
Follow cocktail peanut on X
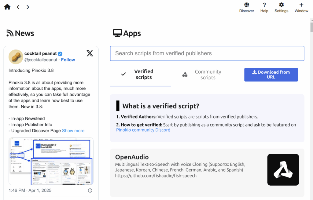click(x=68, y=60)
